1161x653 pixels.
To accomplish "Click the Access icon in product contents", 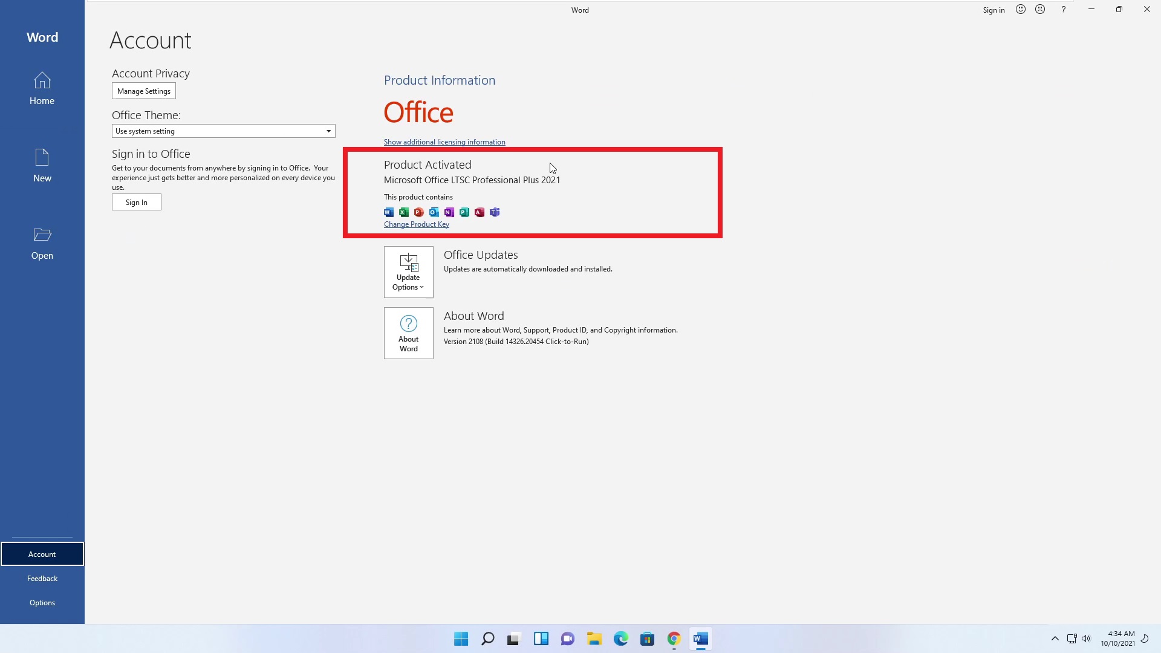I will tap(480, 212).
